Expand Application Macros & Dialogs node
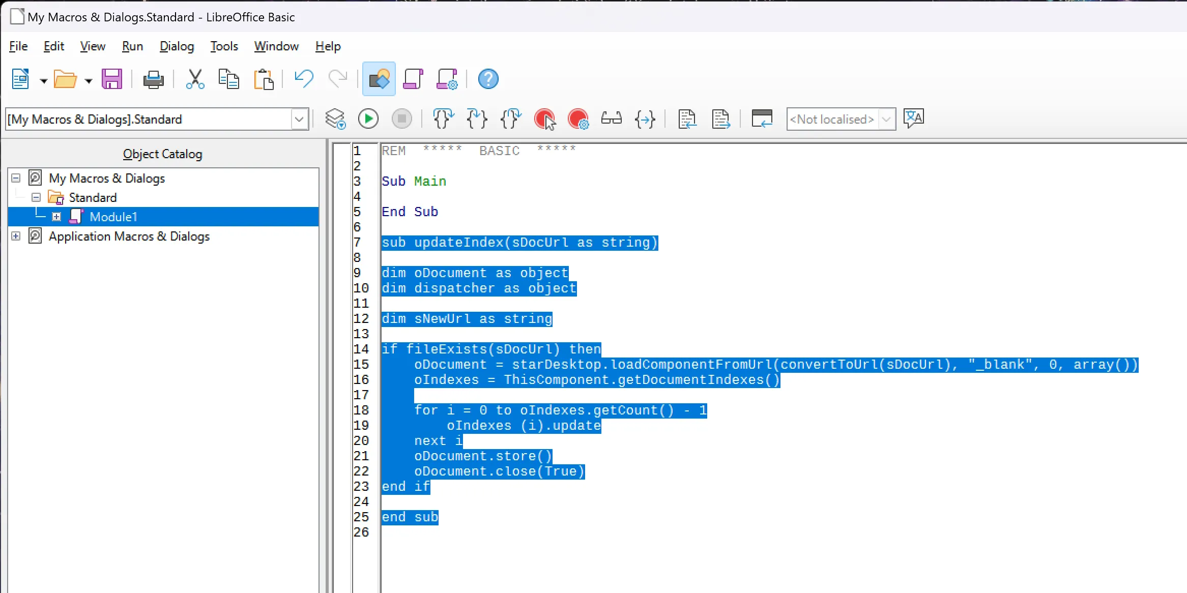Screen dimensions: 1187x593 pyautogui.click(x=16, y=236)
